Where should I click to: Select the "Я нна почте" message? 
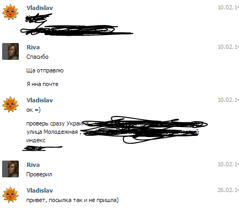(x=42, y=84)
